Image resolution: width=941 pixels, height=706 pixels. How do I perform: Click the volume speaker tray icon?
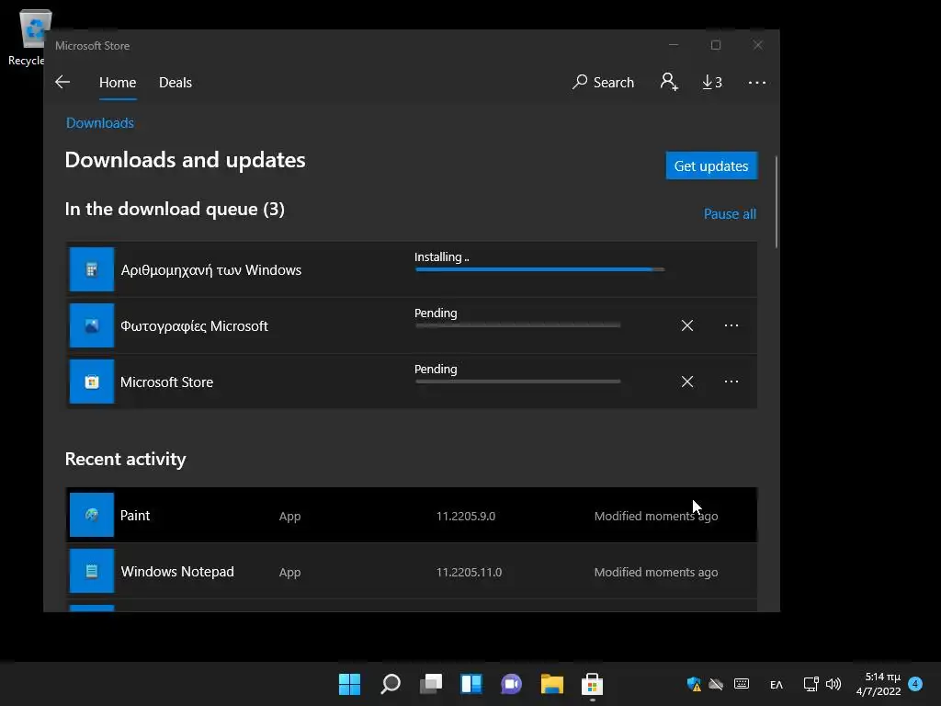click(x=833, y=684)
